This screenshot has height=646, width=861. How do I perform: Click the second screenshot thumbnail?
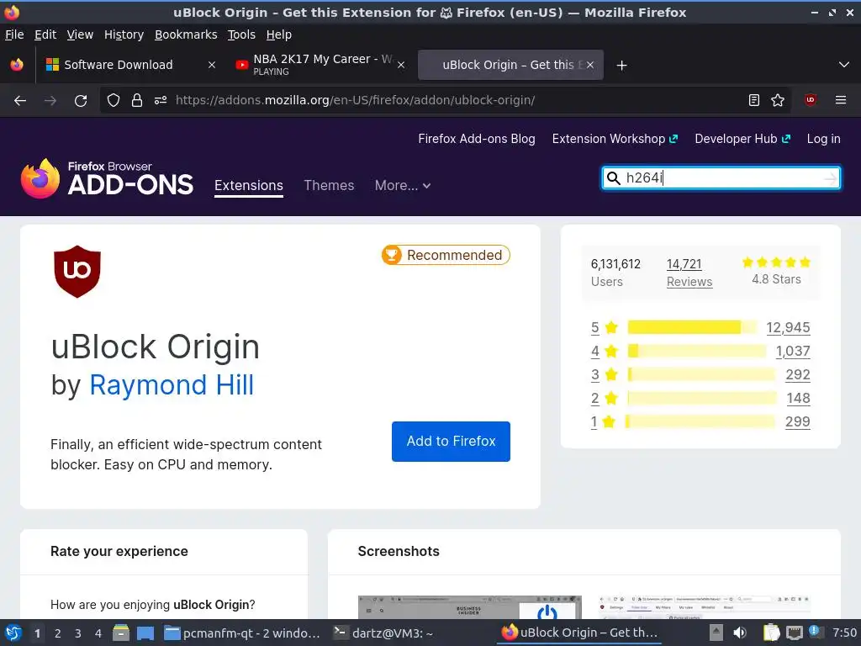coord(705,607)
